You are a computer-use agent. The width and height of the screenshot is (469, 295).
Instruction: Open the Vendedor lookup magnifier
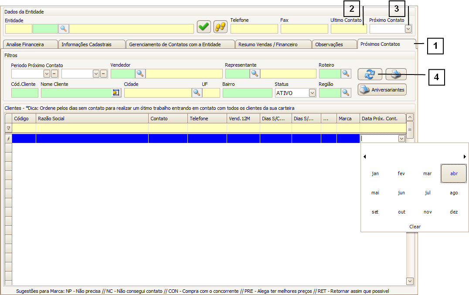coord(140,74)
